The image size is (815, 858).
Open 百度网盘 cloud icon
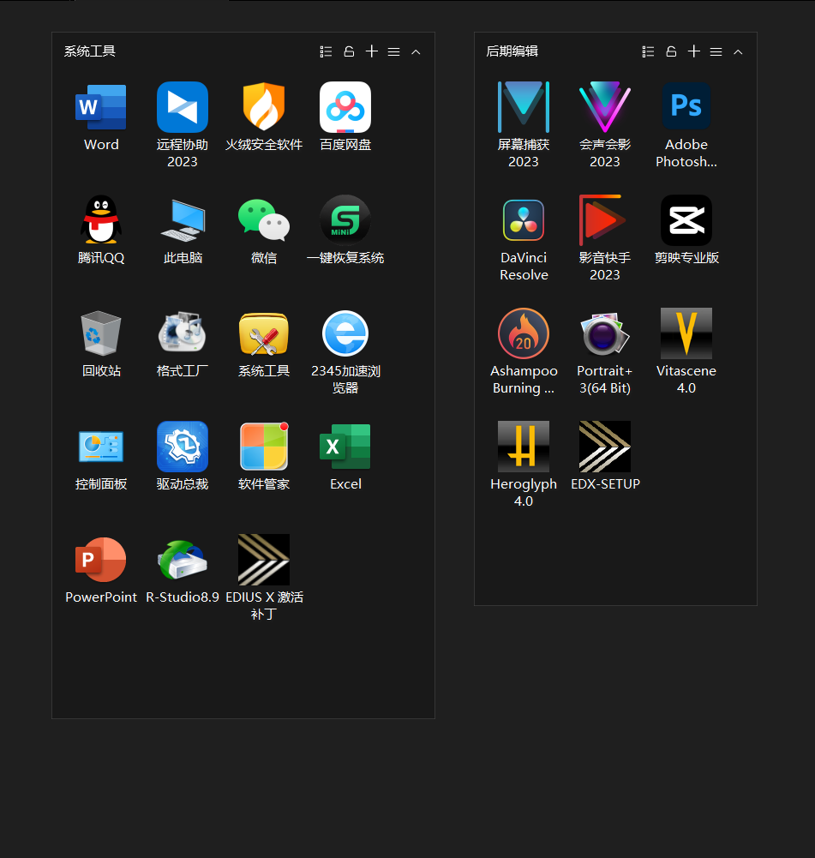click(x=345, y=107)
